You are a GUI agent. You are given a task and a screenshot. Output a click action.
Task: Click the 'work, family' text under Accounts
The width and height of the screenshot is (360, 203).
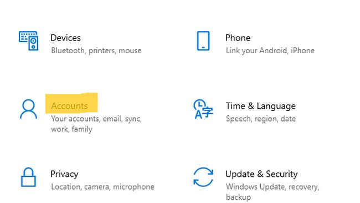71,129
